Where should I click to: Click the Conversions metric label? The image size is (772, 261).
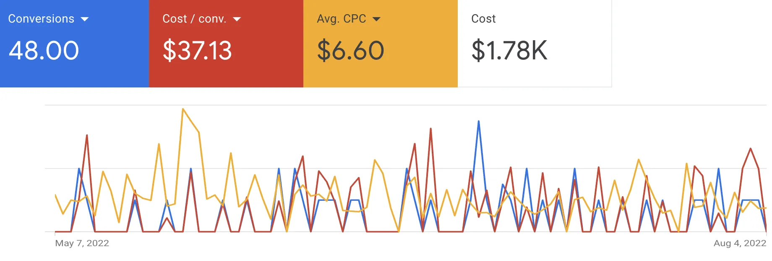tap(41, 19)
